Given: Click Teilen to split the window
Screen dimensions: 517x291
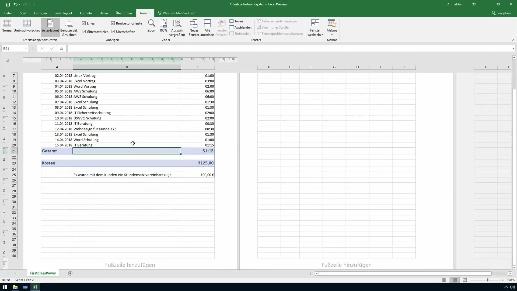Looking at the screenshot, I should (236, 21).
